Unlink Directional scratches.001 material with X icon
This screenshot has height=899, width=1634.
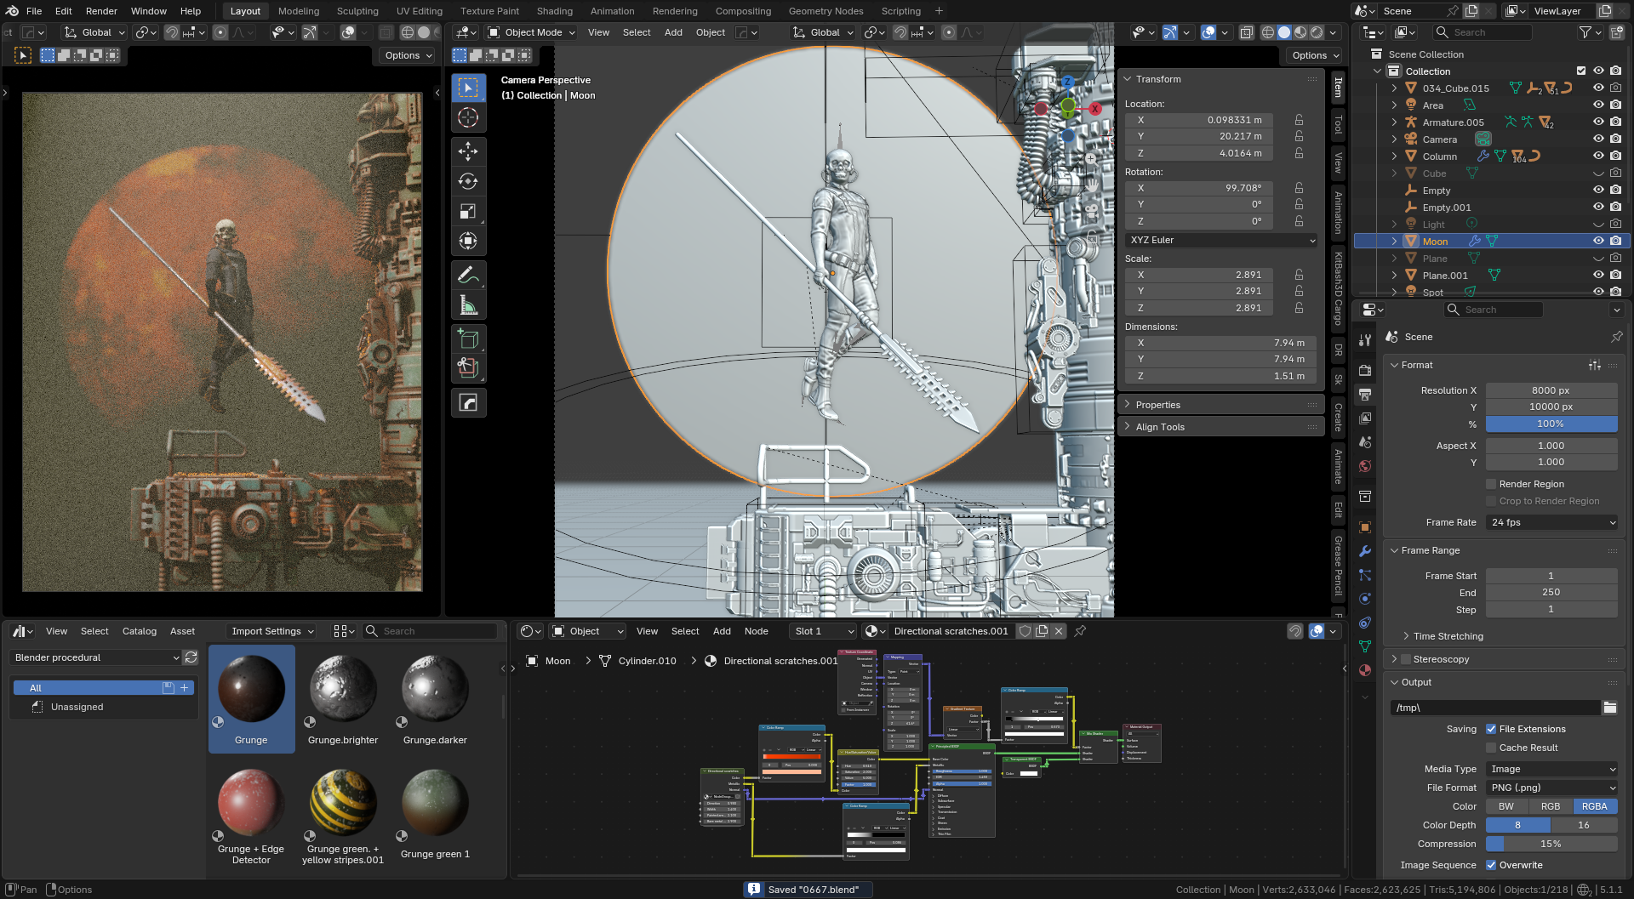pyautogui.click(x=1059, y=631)
